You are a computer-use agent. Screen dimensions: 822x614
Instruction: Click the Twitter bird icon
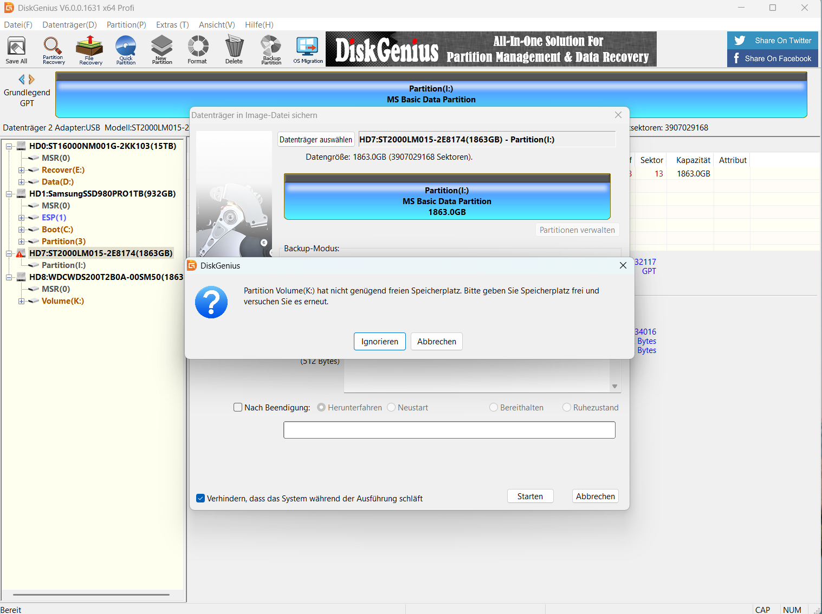[x=740, y=40]
